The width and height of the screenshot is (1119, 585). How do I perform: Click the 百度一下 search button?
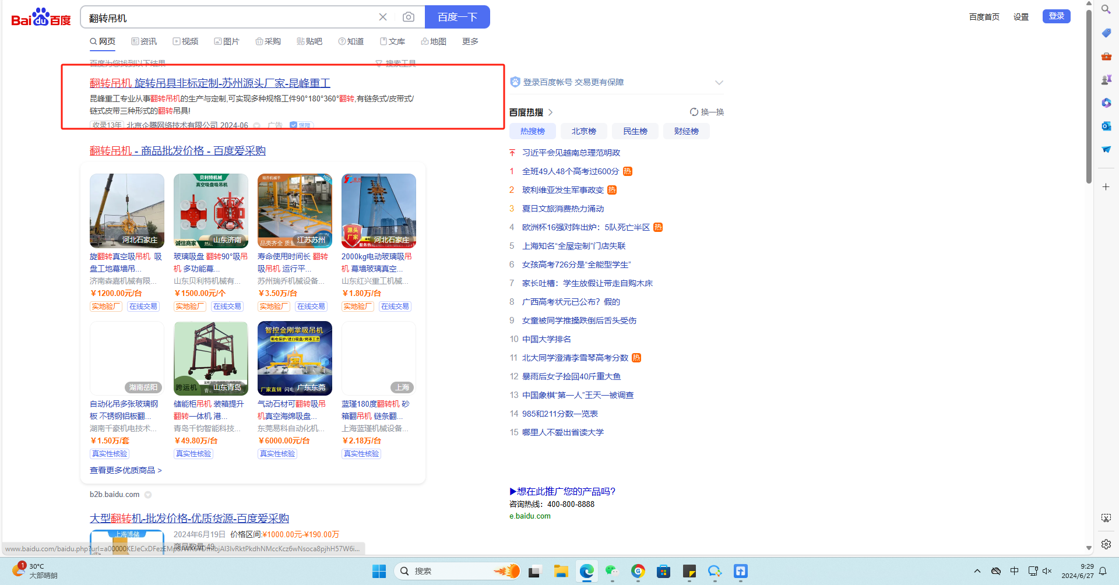(x=457, y=17)
